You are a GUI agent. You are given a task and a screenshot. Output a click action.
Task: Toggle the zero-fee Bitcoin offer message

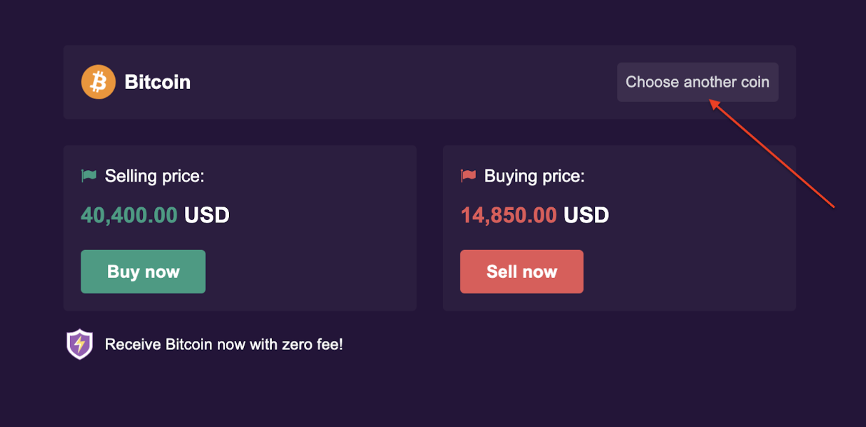click(224, 344)
